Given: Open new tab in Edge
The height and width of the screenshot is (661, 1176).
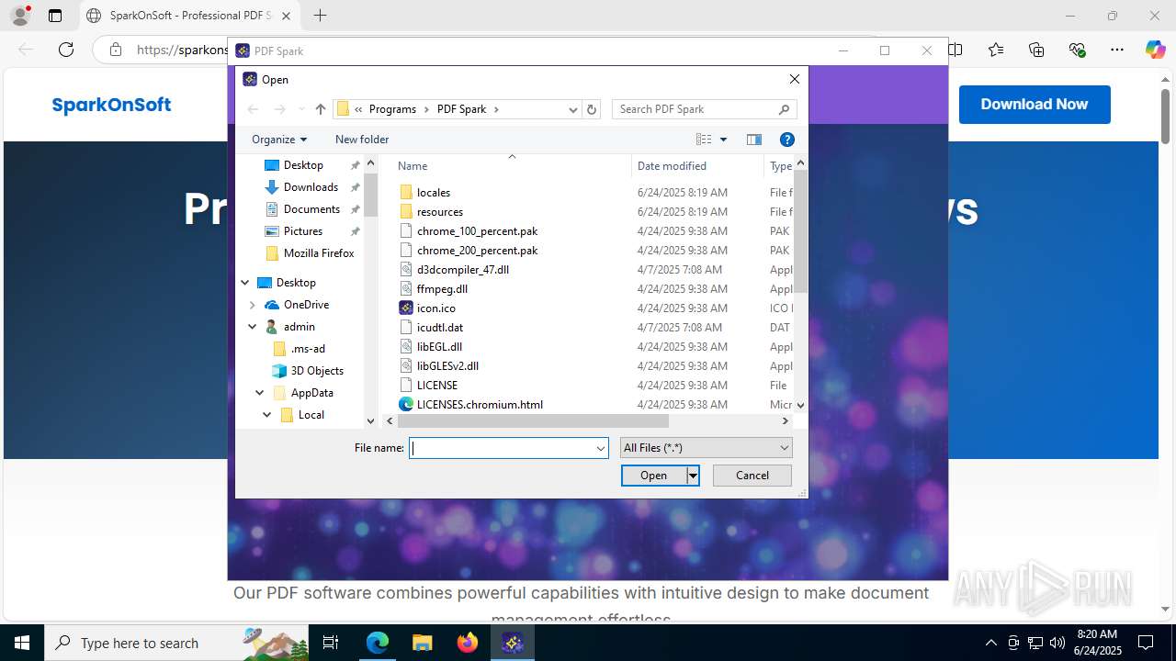Looking at the screenshot, I should coord(320,16).
